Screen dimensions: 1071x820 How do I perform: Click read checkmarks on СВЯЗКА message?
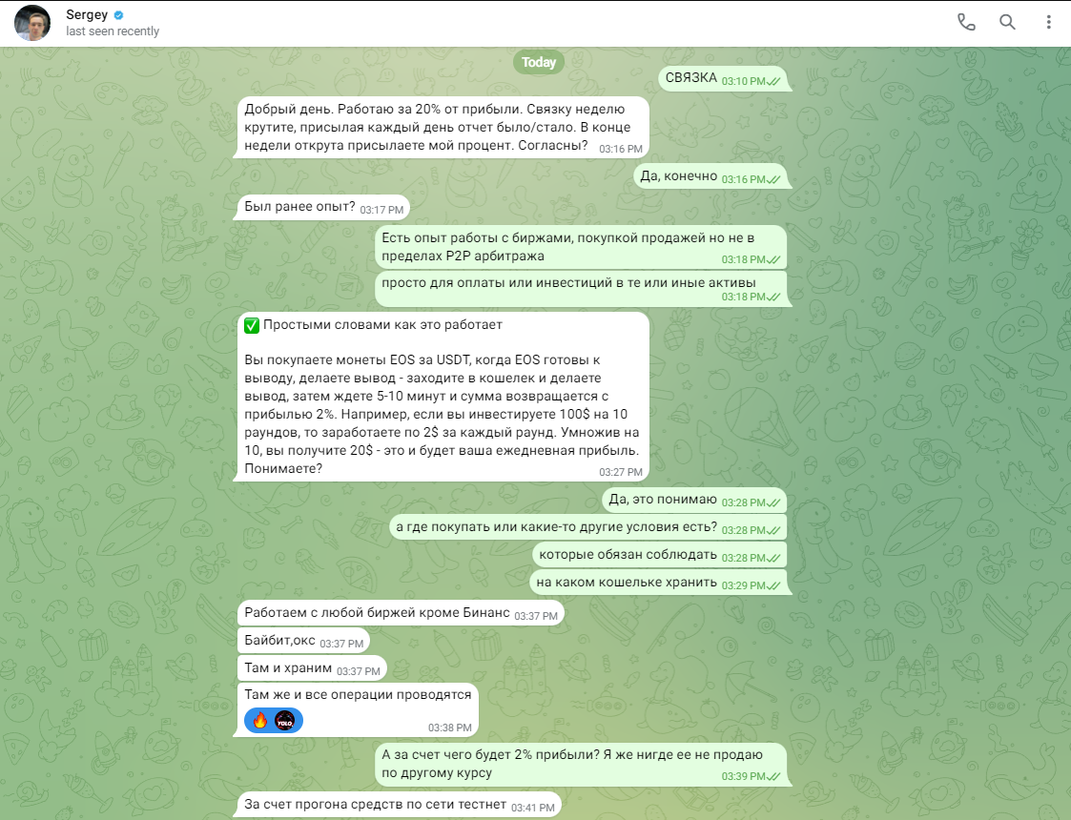tap(773, 81)
